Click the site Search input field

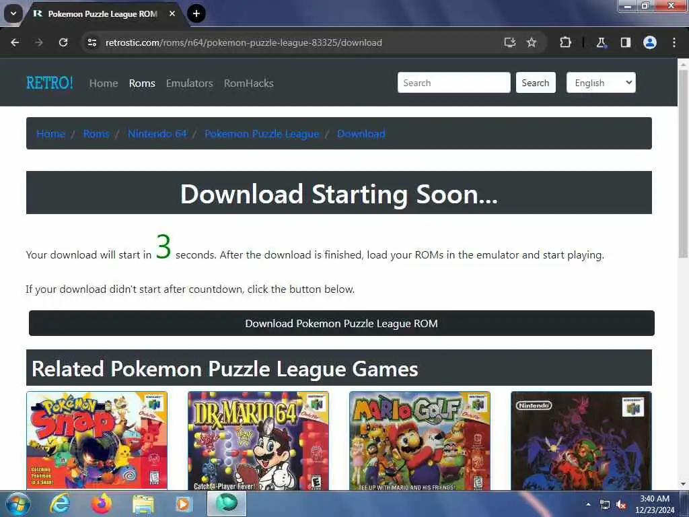(454, 83)
